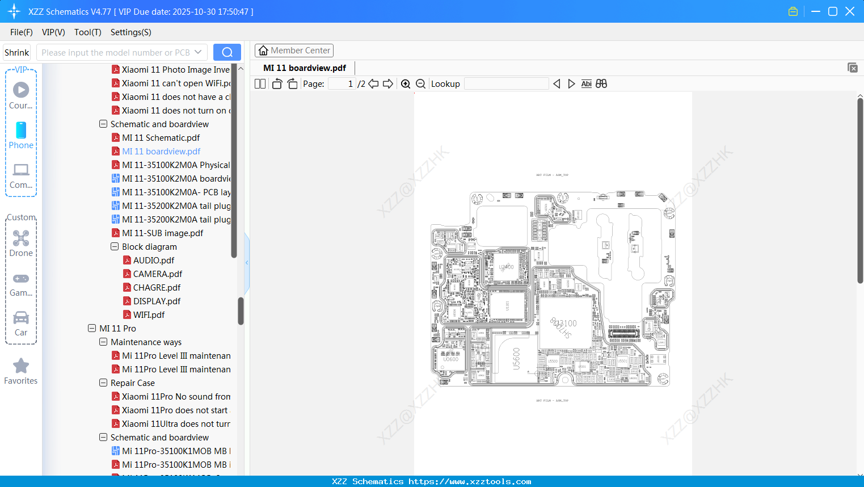Open the model search dropdown arrow

(x=199, y=52)
